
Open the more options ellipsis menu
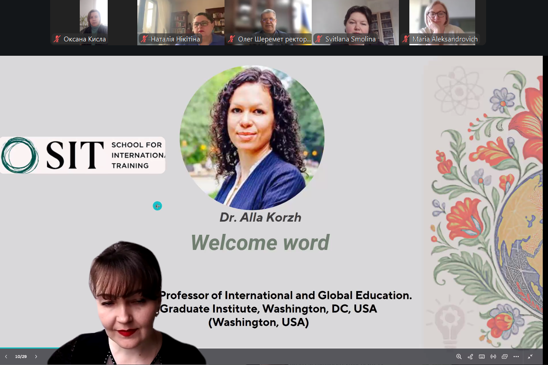pos(516,356)
